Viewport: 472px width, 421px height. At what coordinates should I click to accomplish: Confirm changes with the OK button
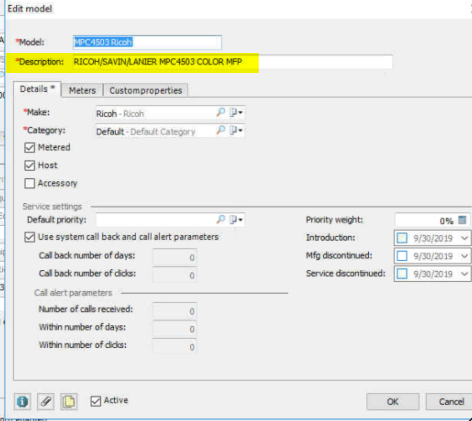point(393,402)
